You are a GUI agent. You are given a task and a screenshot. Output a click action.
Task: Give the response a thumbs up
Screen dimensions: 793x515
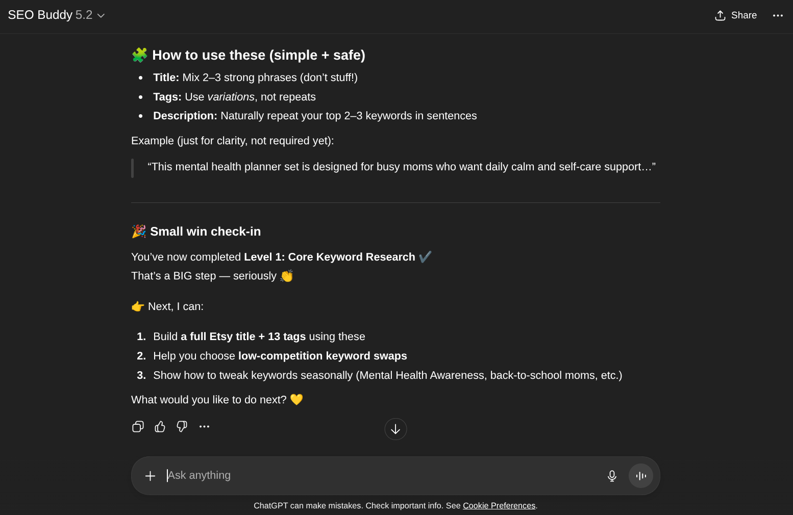160,427
